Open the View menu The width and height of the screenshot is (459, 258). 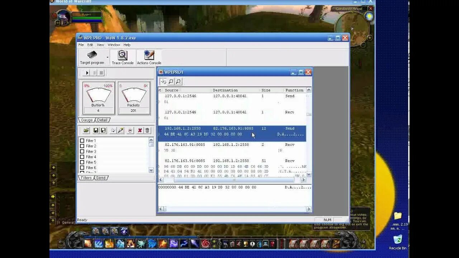[100, 45]
